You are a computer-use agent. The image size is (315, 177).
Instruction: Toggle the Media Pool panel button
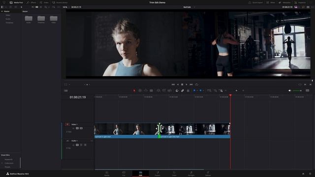coord(16,2)
